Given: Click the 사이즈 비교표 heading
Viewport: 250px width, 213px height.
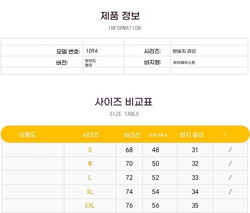Looking at the screenshot, I should (124, 102).
